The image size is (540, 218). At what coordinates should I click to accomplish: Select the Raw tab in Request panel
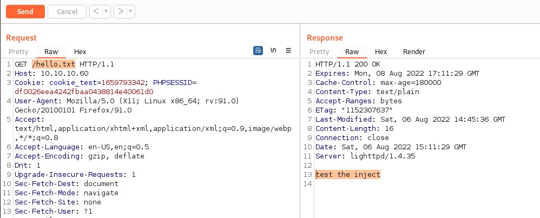pos(51,52)
